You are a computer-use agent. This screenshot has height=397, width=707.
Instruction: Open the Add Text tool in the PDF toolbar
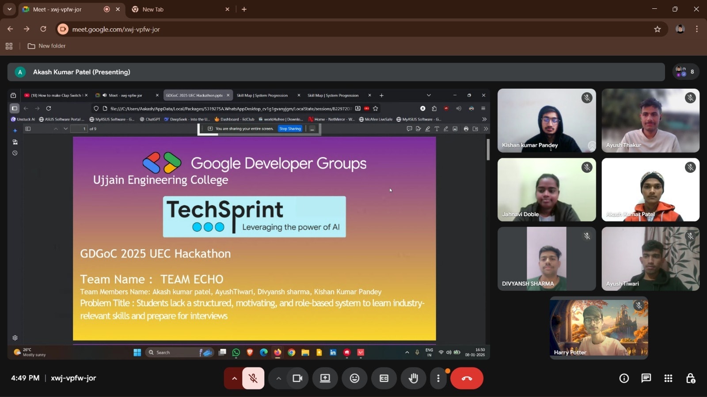point(437,129)
